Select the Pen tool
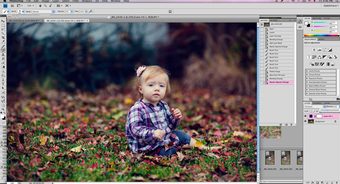340x184 pixels. click(x=3, y=80)
